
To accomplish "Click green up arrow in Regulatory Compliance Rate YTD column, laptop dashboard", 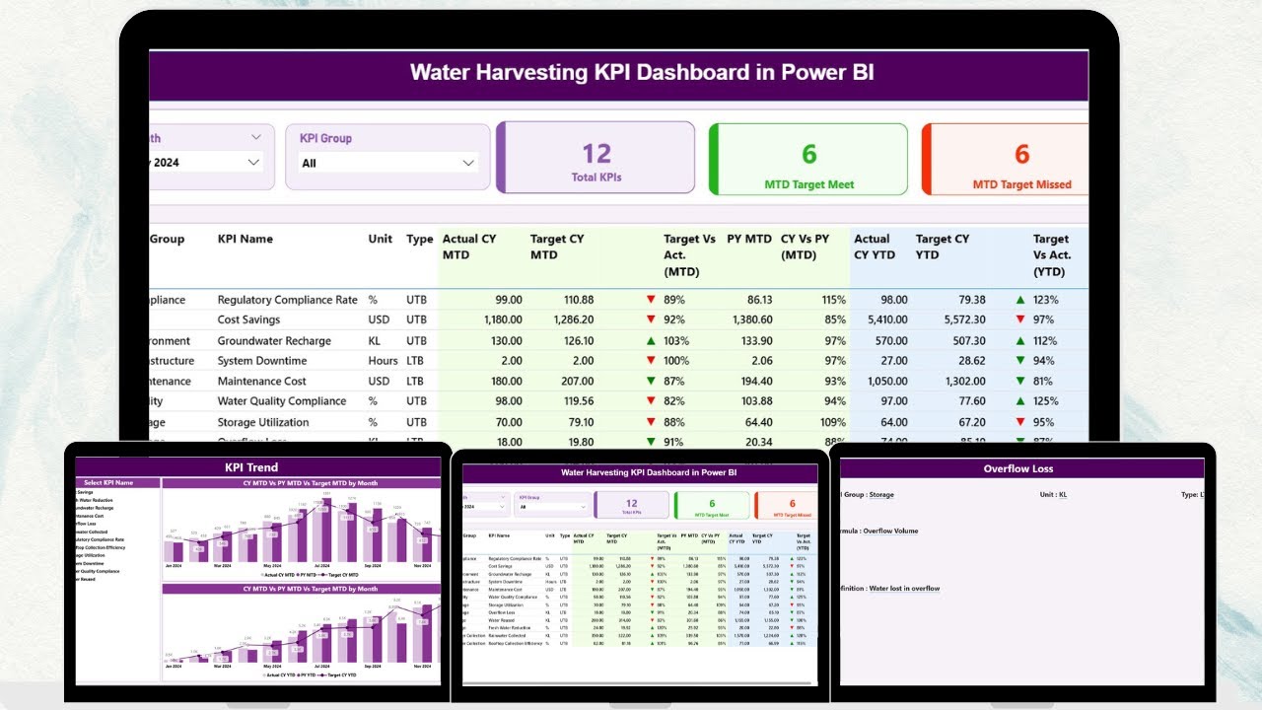I will tap(1020, 300).
